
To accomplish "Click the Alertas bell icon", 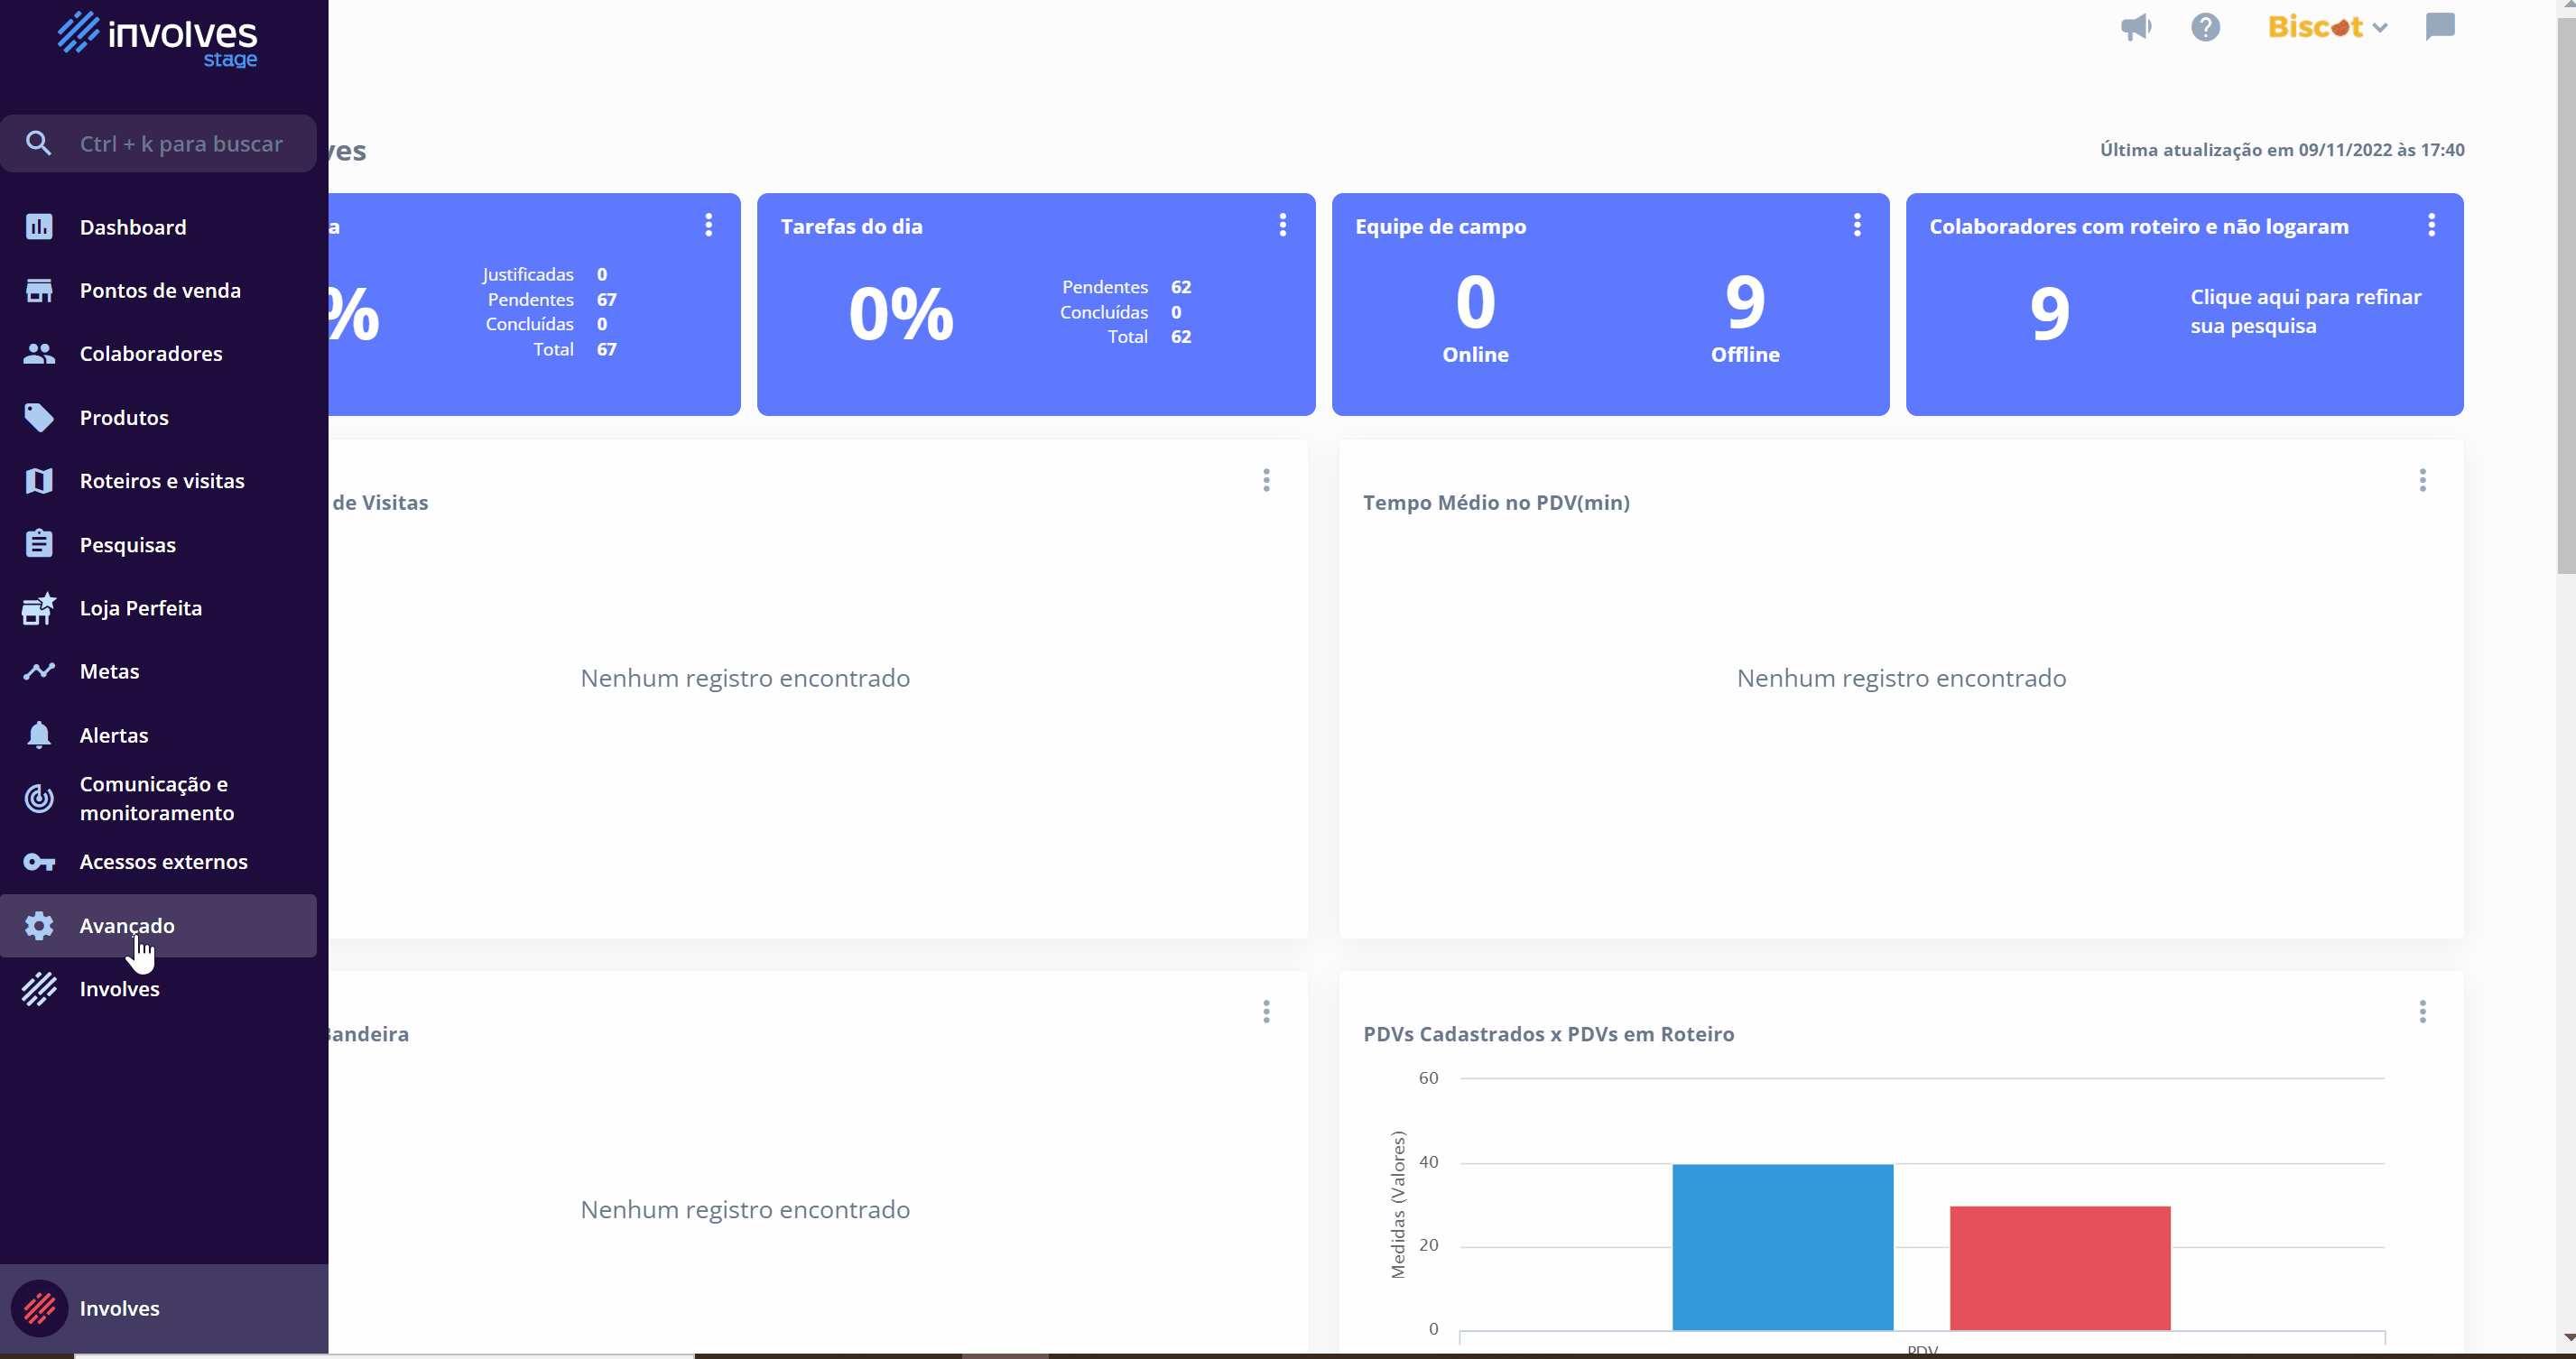I will click(39, 735).
